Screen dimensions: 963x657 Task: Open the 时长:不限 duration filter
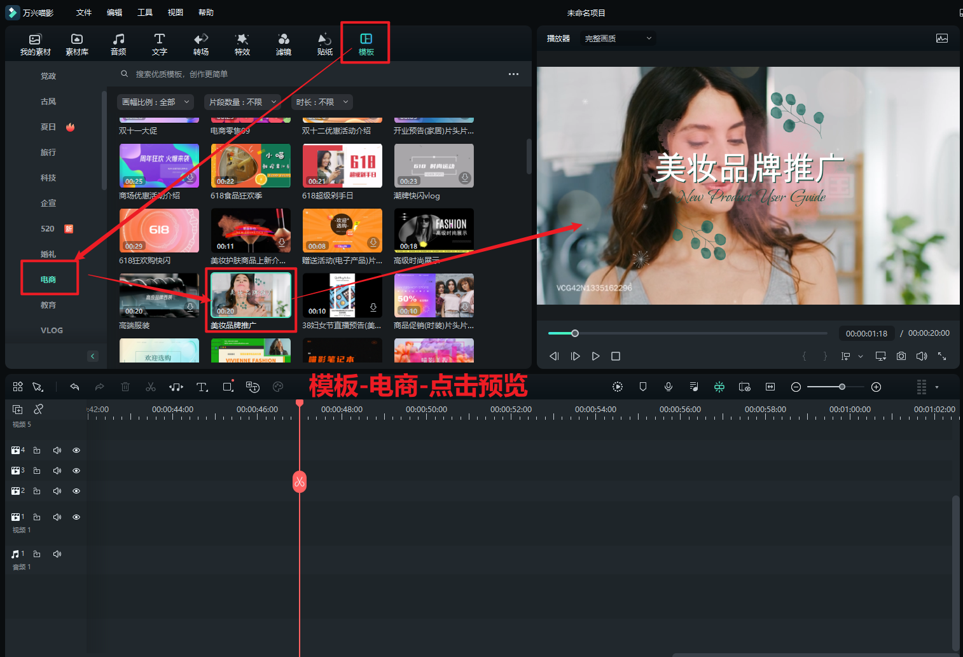coord(322,102)
